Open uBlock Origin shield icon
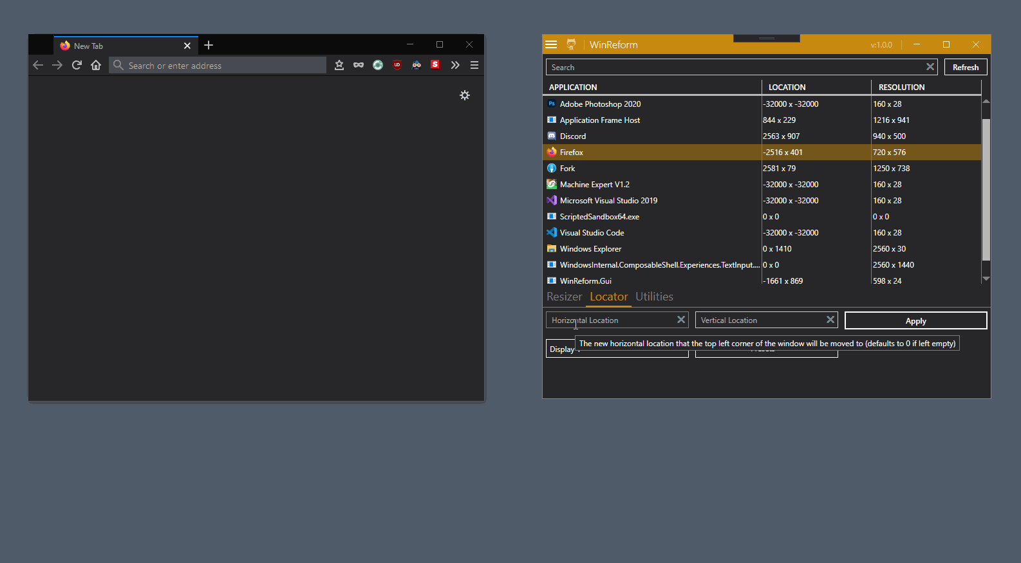The width and height of the screenshot is (1021, 563). click(397, 64)
